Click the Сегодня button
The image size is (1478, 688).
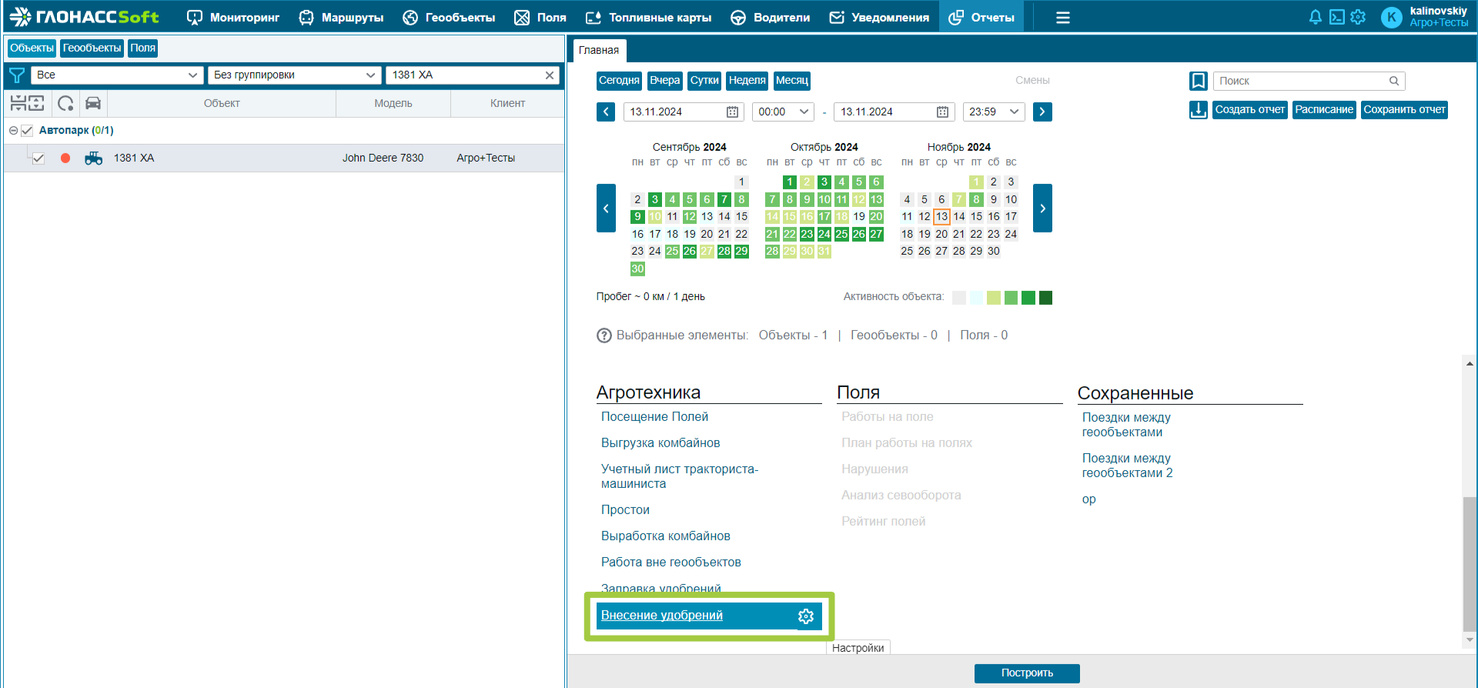click(x=619, y=81)
